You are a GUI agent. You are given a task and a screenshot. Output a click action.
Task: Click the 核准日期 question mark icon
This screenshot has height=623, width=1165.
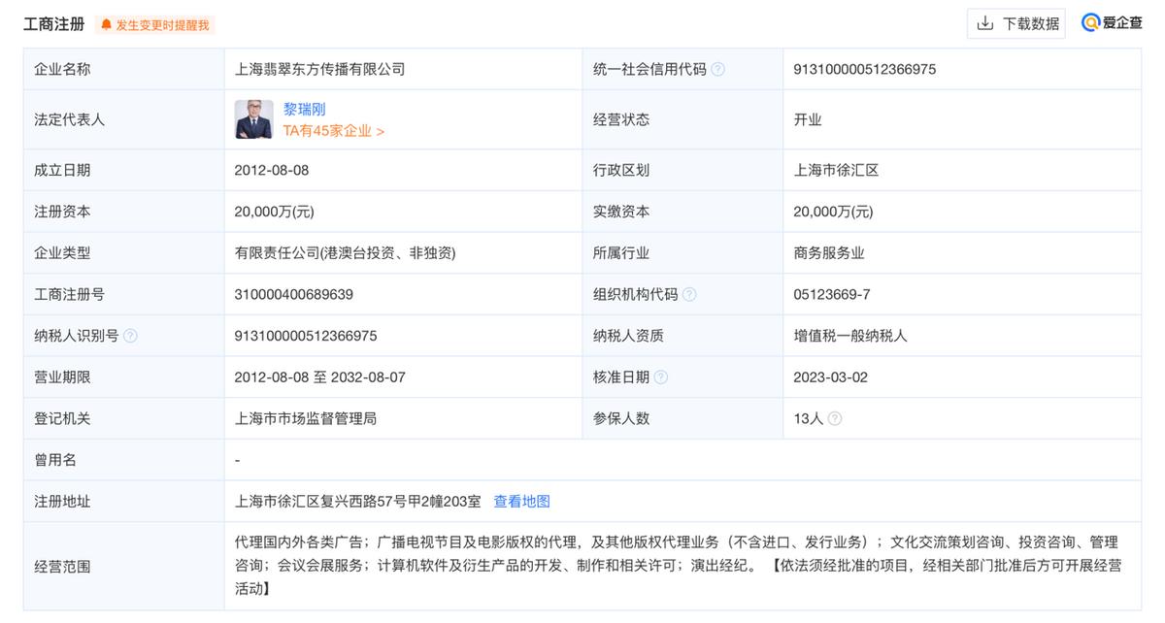[661, 377]
